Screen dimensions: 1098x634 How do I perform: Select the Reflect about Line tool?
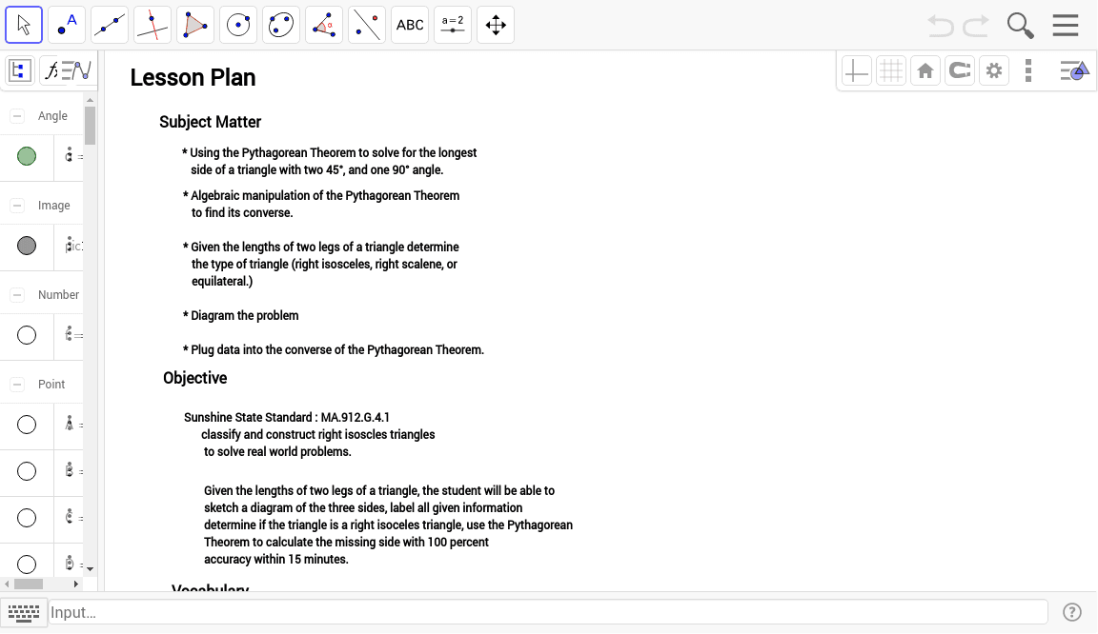click(x=367, y=25)
